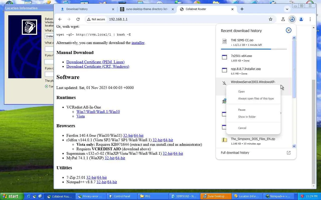Viewport: 321px width, 200px height.
Task: Download Notepad++ v8.8.7 32-bit
Action: coord(101,182)
